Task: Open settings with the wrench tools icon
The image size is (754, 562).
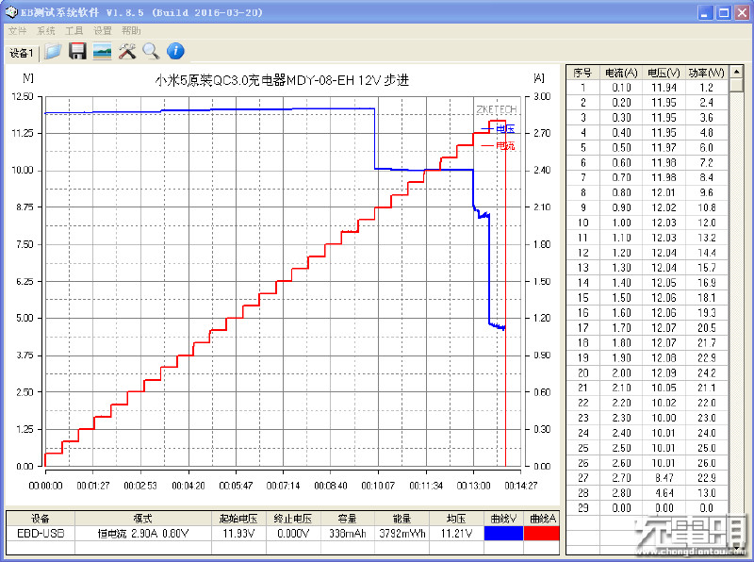Action: (127, 51)
